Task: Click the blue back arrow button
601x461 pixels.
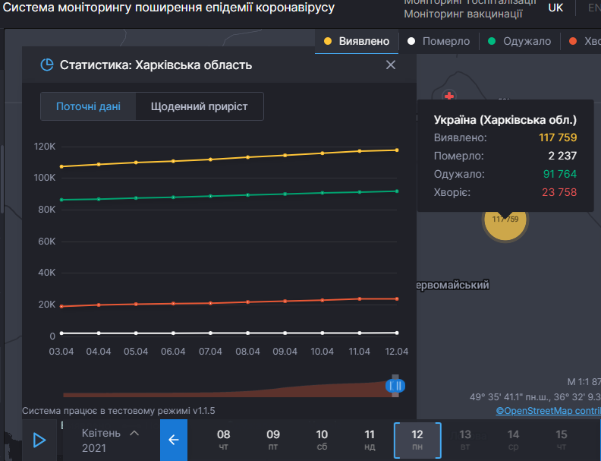Action: click(173, 440)
